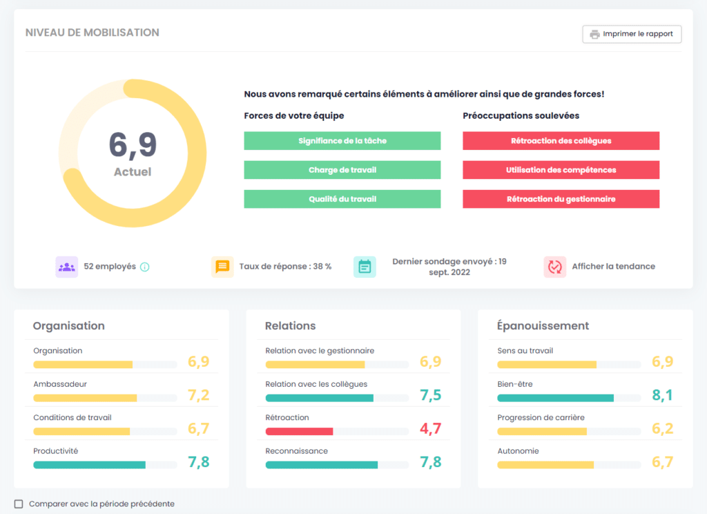The width and height of the screenshot is (707, 514).
Task: Open Rétroaction du gestionnaire concern
Action: pos(561,199)
